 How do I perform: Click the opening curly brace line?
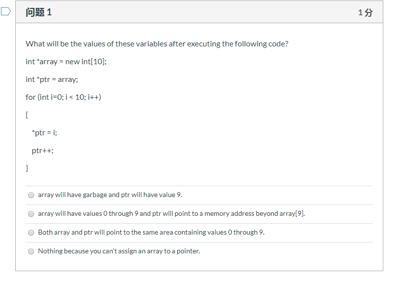pos(27,115)
